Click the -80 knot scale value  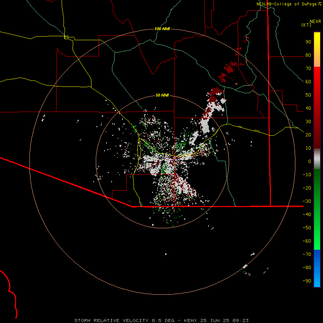(307, 268)
